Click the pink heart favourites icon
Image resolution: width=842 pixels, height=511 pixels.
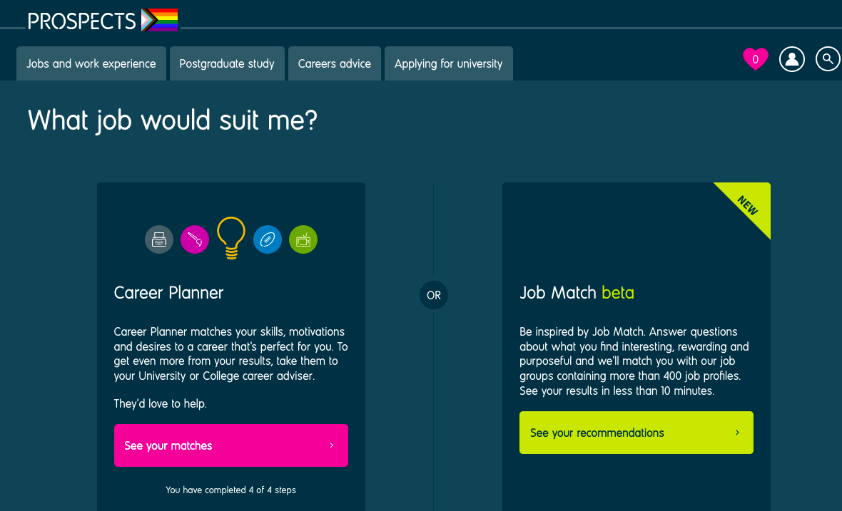[755, 59]
